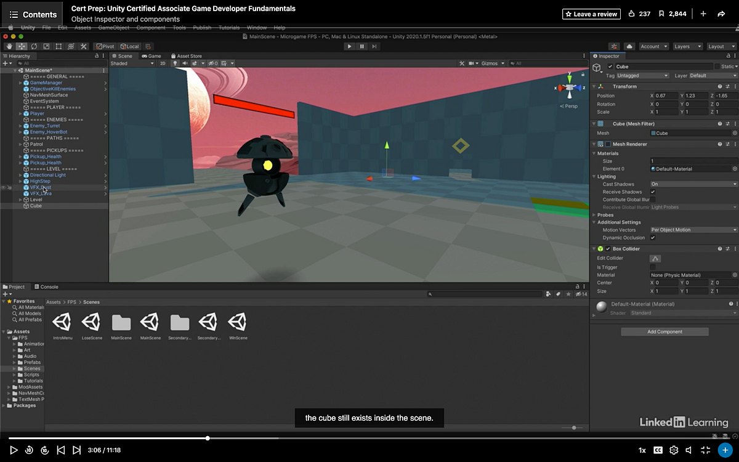The image size is (739, 462).
Task: Click the Add Component button
Action: 664,331
